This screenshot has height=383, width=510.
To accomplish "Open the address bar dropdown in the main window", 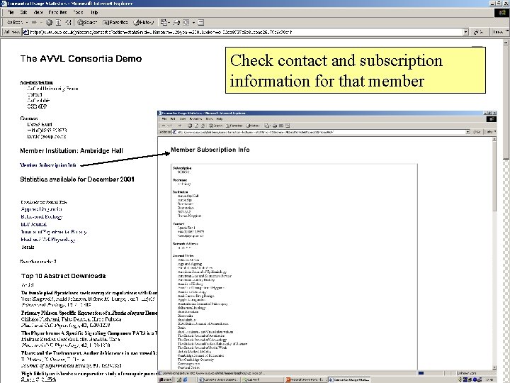I will [x=466, y=32].
